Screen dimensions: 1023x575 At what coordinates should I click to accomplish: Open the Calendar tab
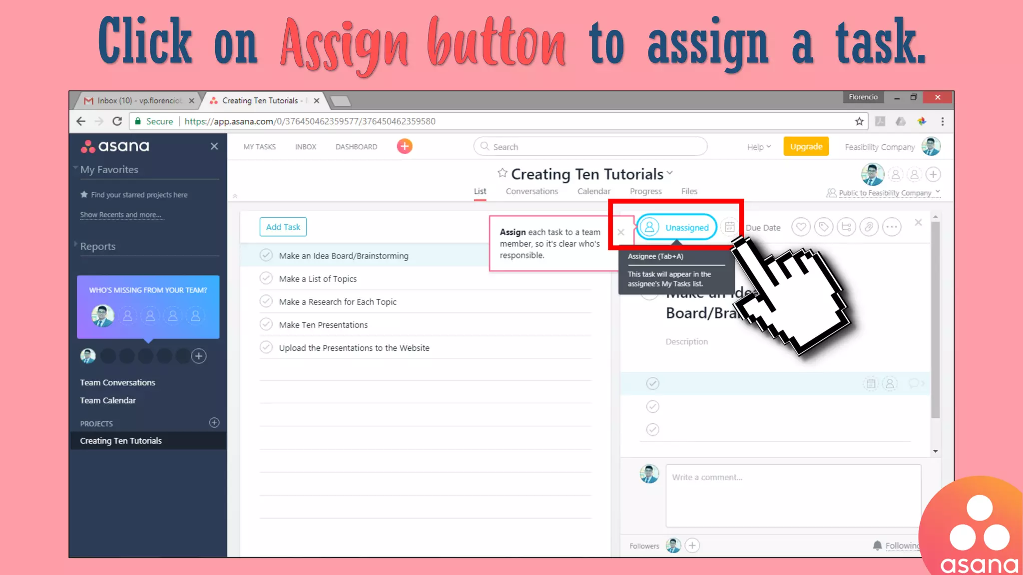(593, 191)
